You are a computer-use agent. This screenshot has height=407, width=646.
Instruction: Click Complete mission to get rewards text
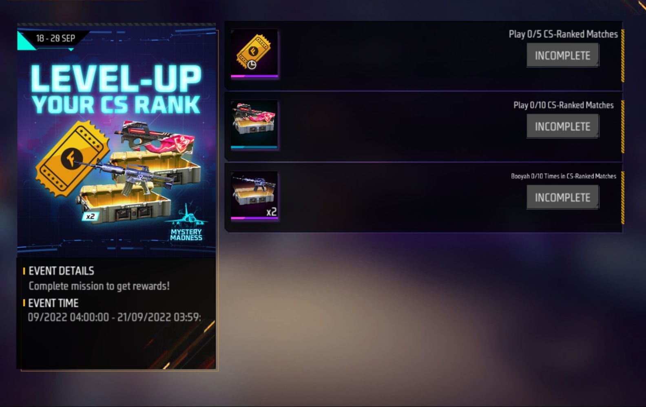click(99, 286)
